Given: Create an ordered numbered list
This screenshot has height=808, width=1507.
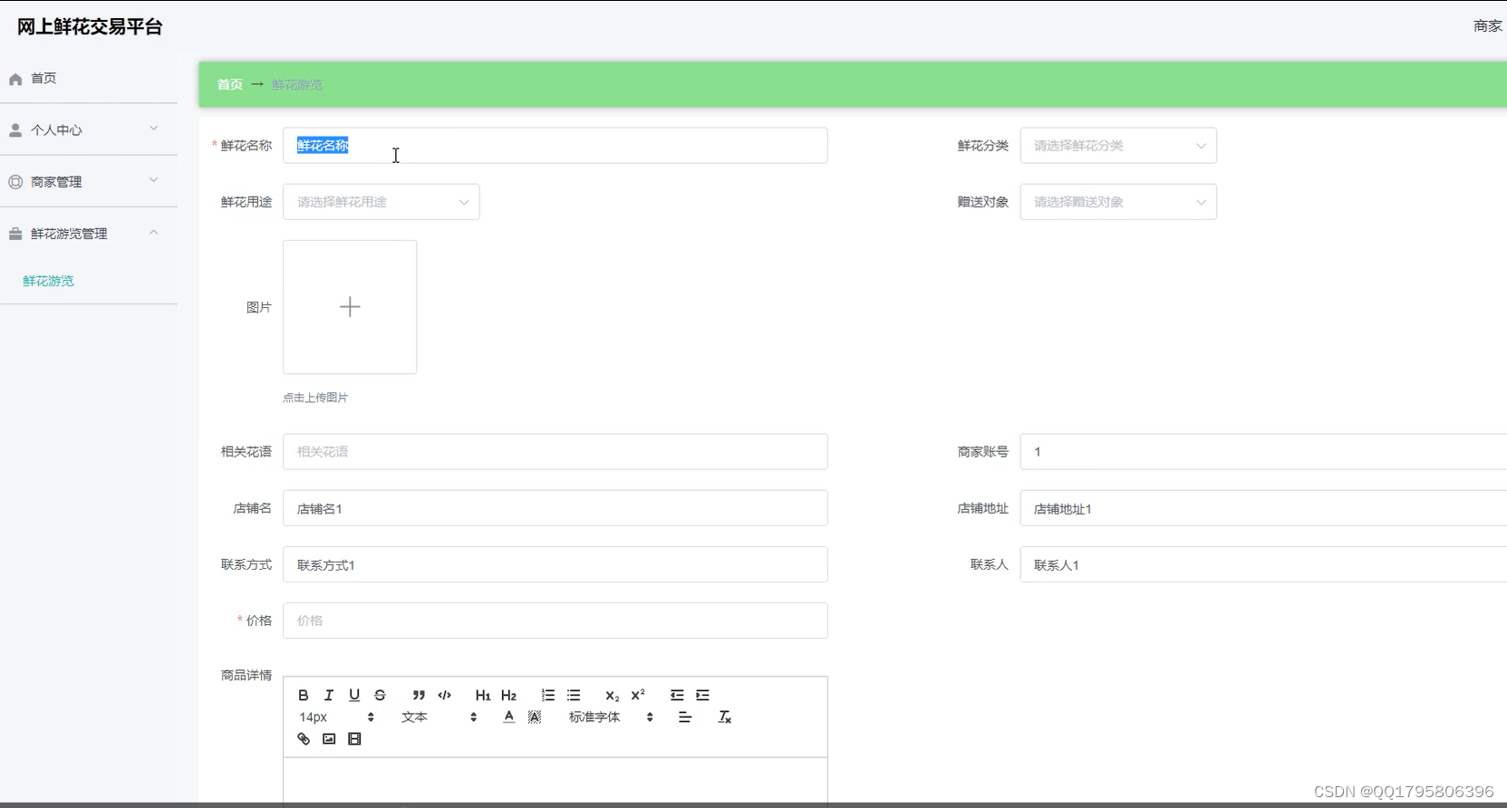Looking at the screenshot, I should coord(548,695).
